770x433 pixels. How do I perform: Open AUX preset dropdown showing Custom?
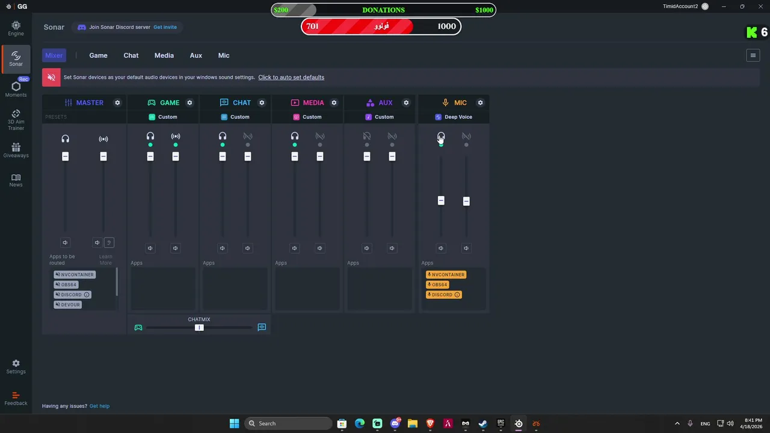click(380, 117)
